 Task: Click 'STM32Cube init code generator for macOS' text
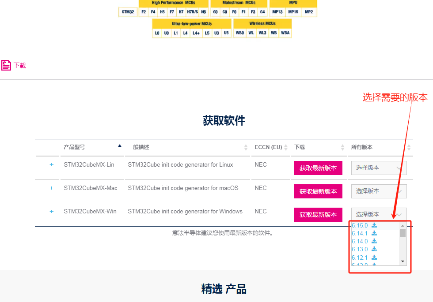[x=183, y=188]
